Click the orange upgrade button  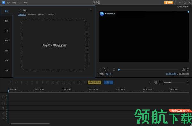pos(169,3)
